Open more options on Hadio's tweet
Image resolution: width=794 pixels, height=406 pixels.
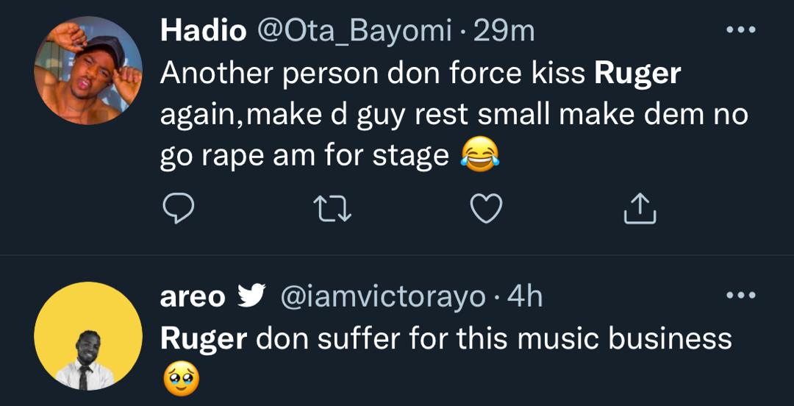point(740,31)
